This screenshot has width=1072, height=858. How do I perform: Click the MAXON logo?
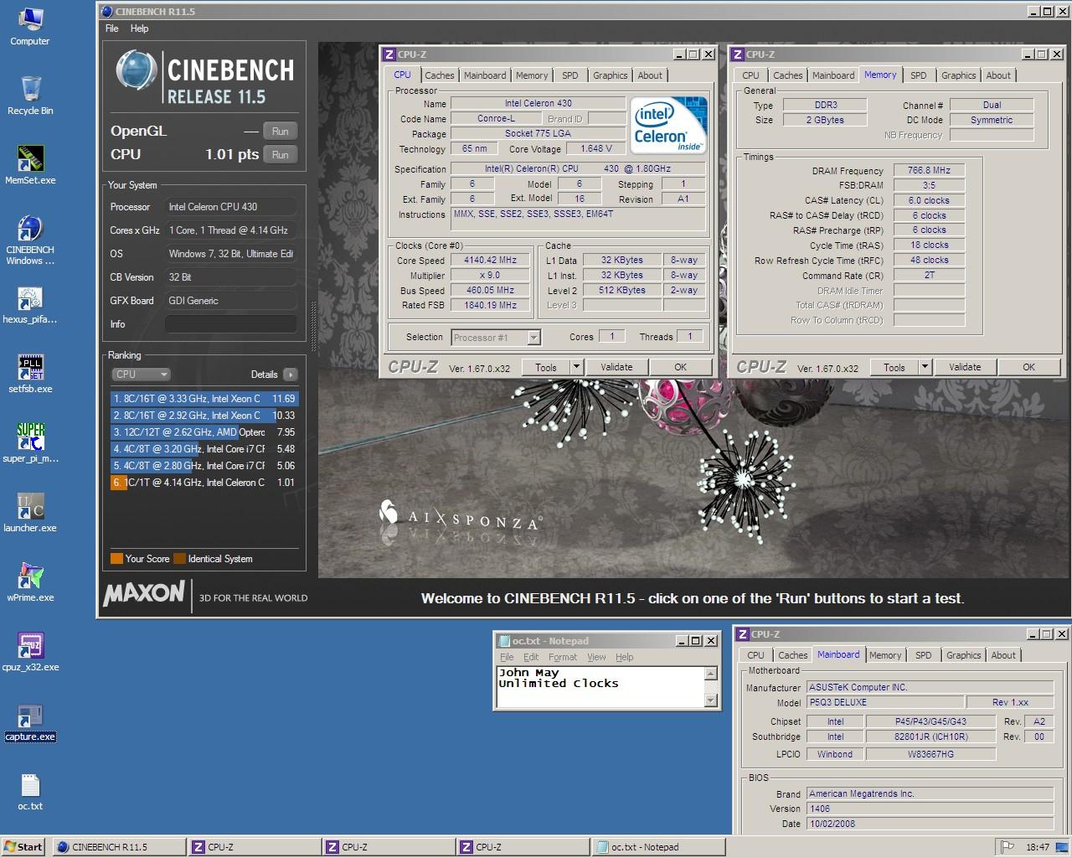tap(144, 593)
